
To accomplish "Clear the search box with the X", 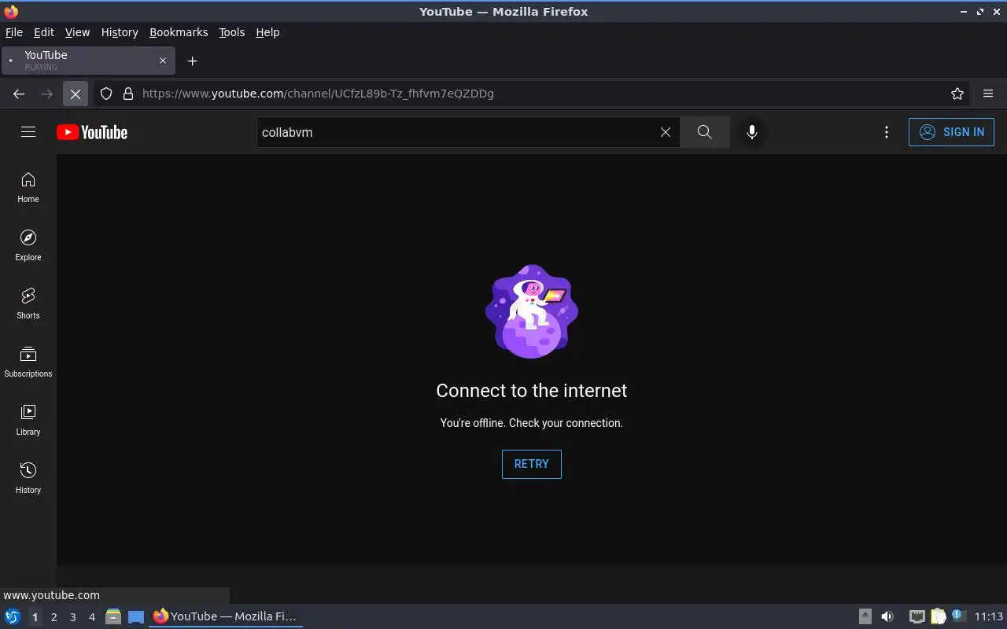I will pos(666,132).
